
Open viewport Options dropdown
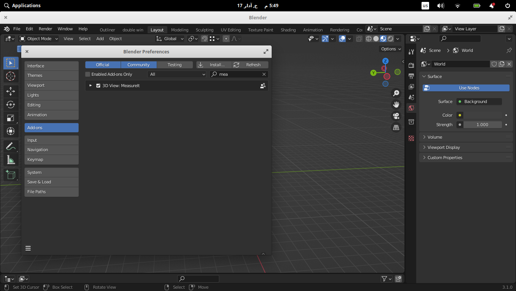390,49
